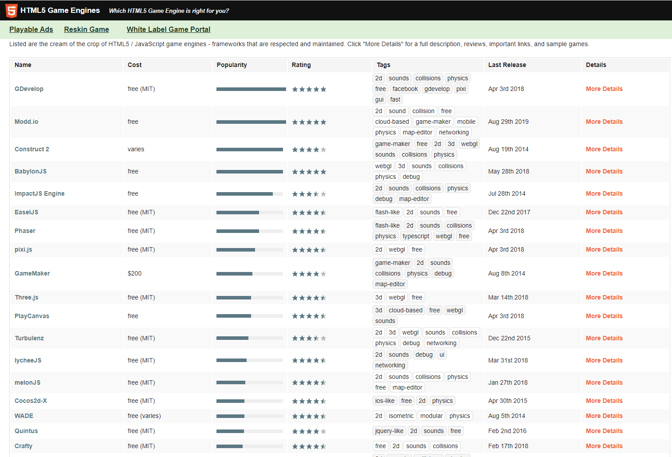
Task: Open the HTML5 Game Engines home title
Action: coord(60,10)
